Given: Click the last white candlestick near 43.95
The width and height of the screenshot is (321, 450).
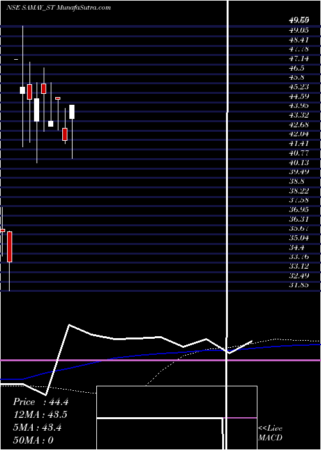Looking at the screenshot, I should (72, 112).
